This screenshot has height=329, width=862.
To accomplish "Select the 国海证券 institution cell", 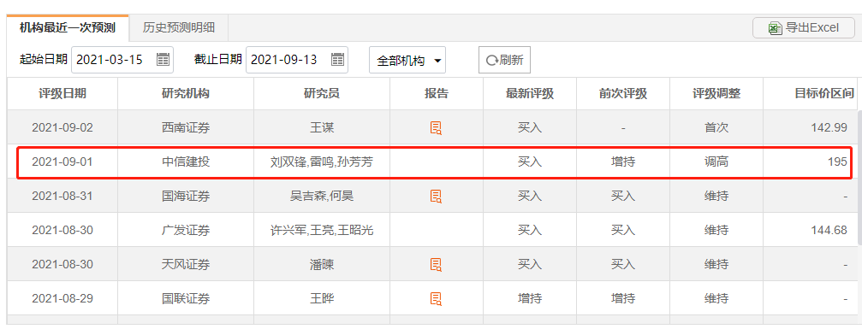I will click(186, 196).
